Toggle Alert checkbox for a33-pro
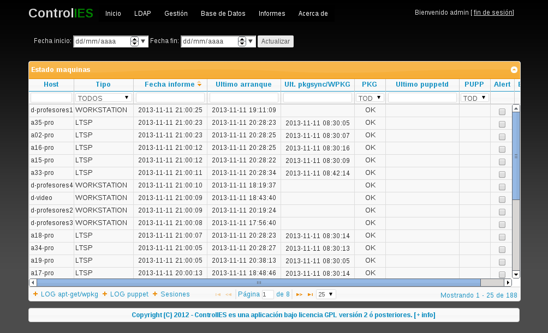 pyautogui.click(x=502, y=174)
